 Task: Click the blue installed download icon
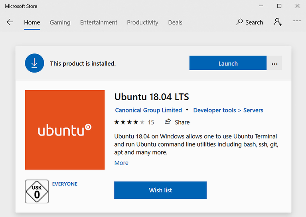coord(34,63)
